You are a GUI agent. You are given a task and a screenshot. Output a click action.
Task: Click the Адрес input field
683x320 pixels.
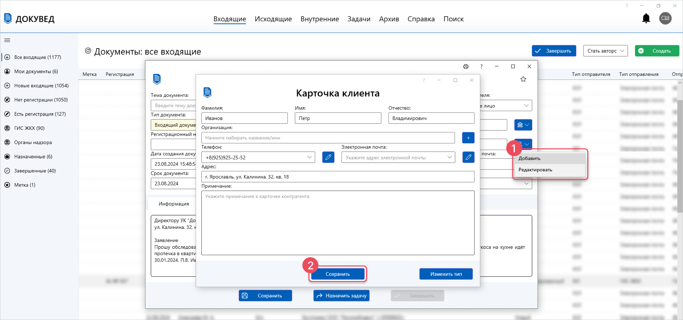(x=338, y=177)
